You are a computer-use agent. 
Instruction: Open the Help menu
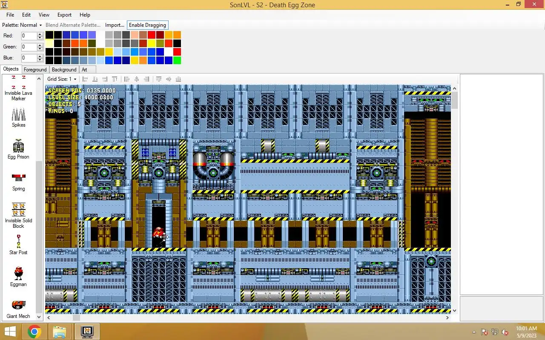coord(85,15)
